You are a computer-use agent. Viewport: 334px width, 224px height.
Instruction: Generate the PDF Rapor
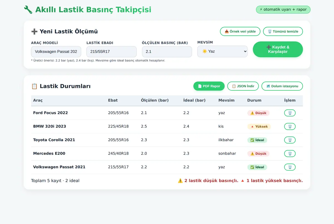[209, 86]
